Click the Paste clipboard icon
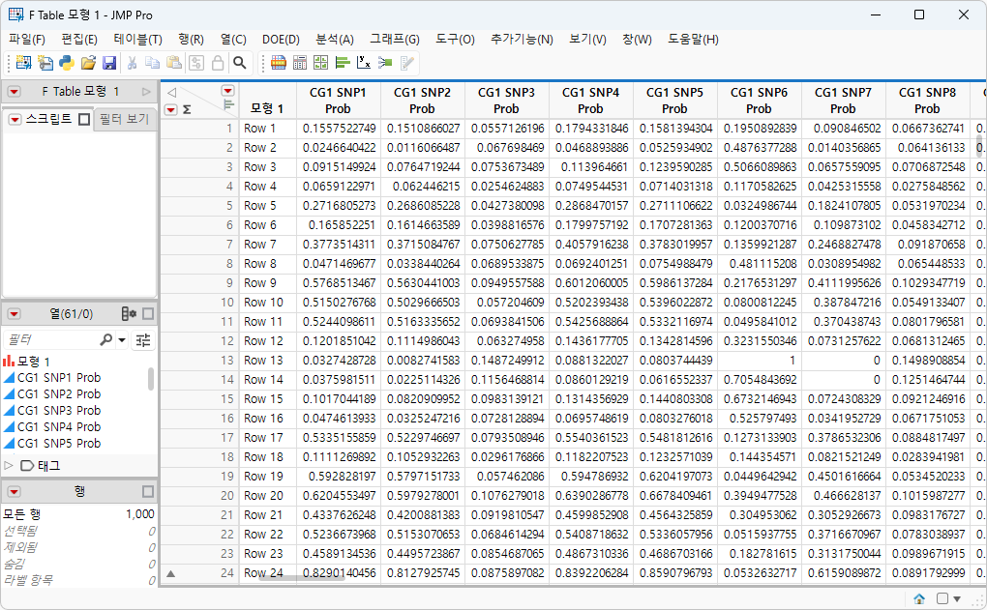The width and height of the screenshot is (987, 610). [174, 62]
